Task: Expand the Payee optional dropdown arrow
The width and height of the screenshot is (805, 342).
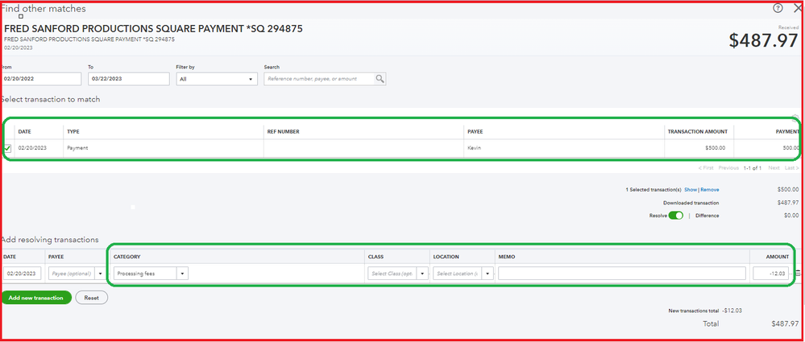Action: (101, 274)
